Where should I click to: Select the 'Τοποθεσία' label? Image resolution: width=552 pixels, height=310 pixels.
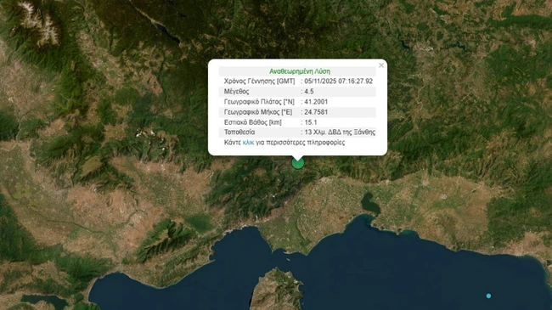point(239,132)
